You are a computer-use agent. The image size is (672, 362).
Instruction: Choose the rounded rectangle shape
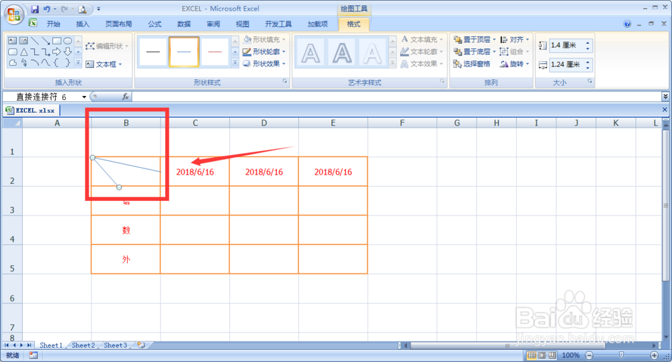12,52
